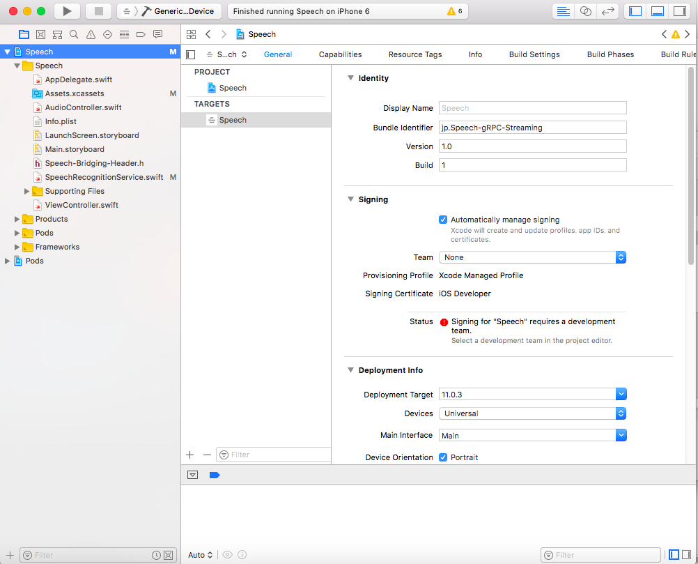
Task: Go forward in editor history
Action: tap(224, 34)
